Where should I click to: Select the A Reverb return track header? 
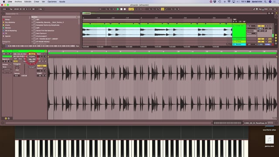239,39
